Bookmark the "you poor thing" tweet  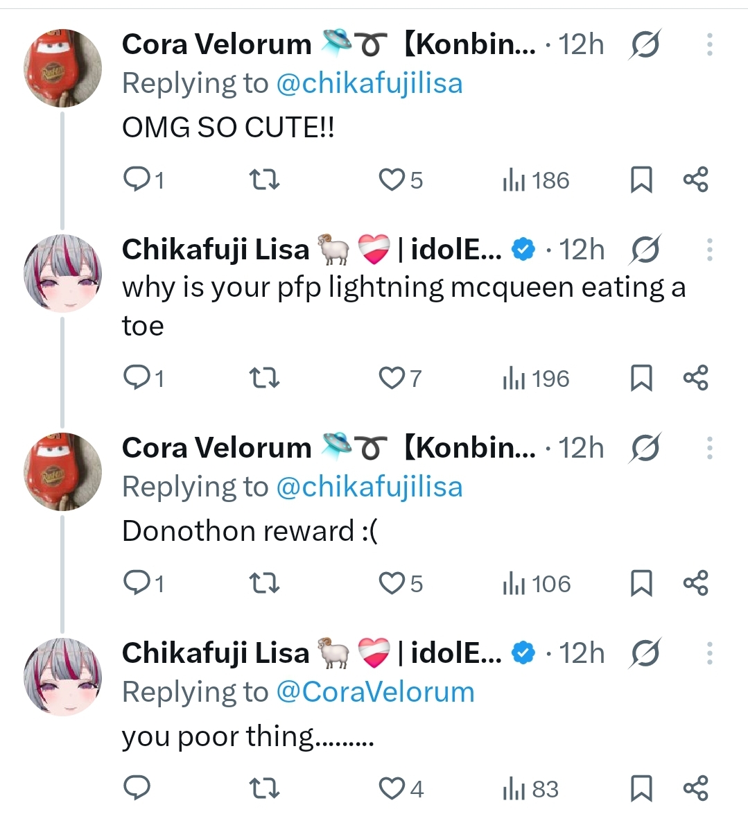pyautogui.click(x=641, y=789)
